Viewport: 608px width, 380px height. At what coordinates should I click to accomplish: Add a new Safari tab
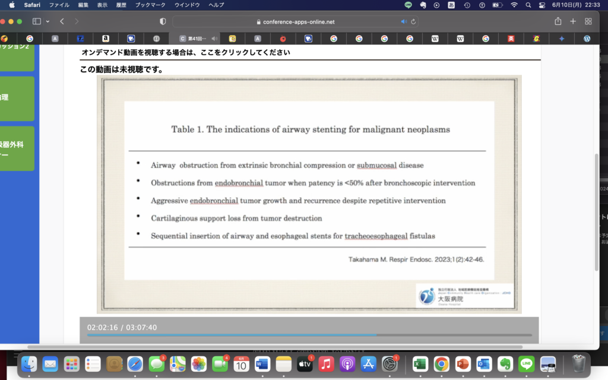[x=573, y=21]
